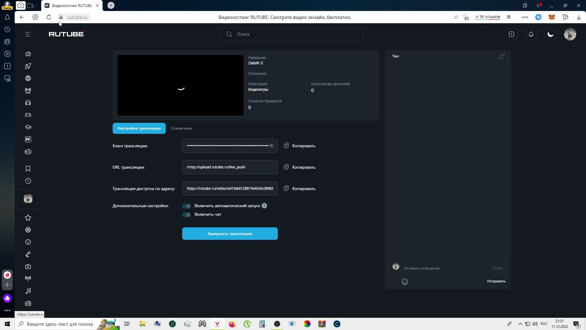Open the notifications bell in RUTUBE header

(531, 34)
